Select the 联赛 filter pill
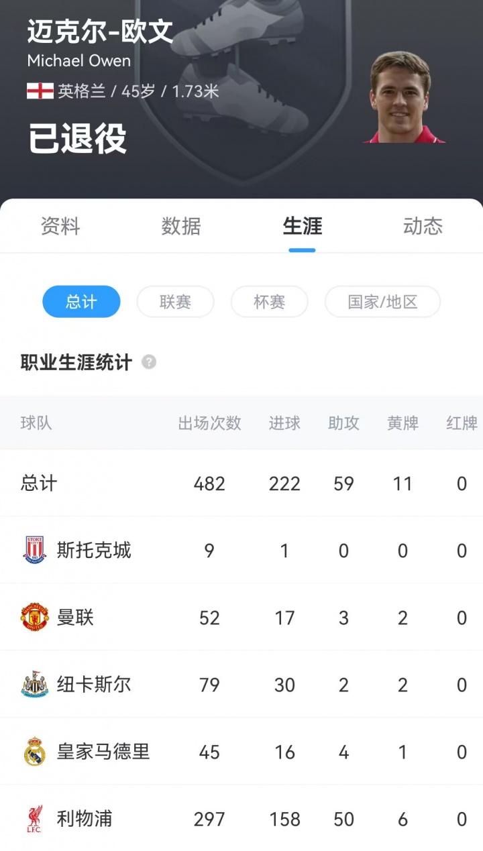Screen dimensions: 483x851 pyautogui.click(x=175, y=302)
